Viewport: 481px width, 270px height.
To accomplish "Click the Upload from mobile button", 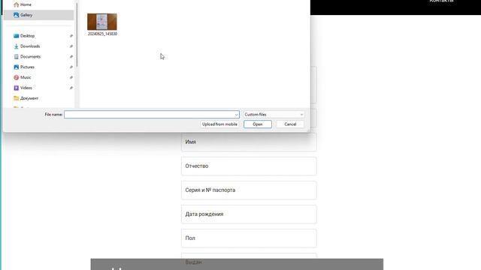I will (219, 124).
